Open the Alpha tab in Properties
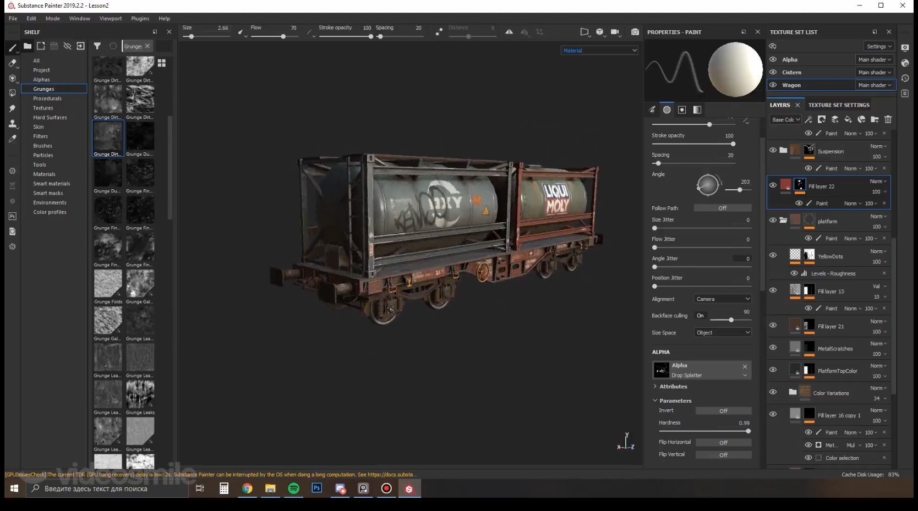 click(x=667, y=110)
